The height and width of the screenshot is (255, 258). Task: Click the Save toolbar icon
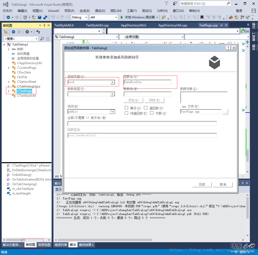pos(40,17)
